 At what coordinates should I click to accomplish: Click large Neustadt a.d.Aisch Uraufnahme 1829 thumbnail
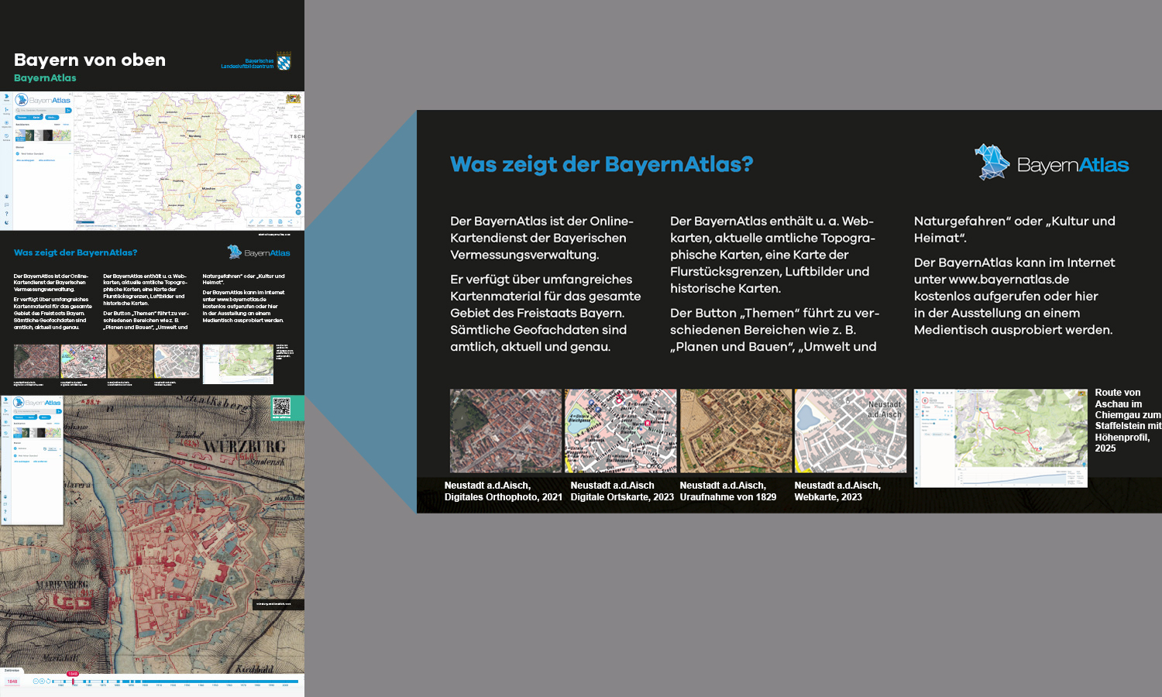point(735,431)
